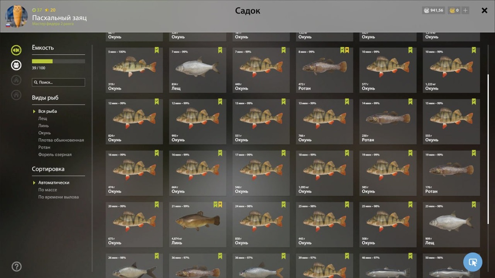The image size is (495, 278).
Task: Toggle the checkmark on Ротан 176 г card
Action: (474, 153)
